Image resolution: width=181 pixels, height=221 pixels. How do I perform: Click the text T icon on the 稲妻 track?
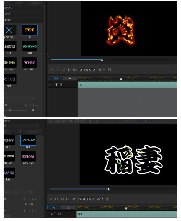coord(55,214)
